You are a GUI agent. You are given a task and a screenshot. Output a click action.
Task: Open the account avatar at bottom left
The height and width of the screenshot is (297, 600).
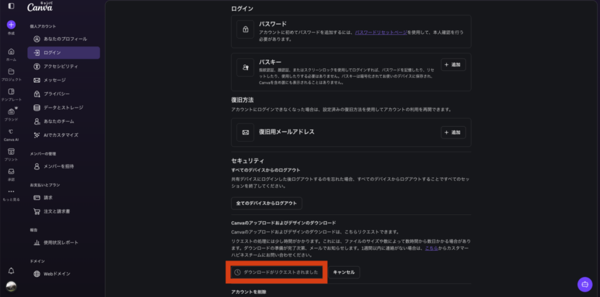point(11,286)
